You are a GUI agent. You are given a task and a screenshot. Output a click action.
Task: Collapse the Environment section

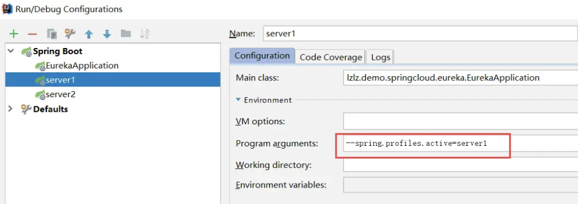[238, 100]
